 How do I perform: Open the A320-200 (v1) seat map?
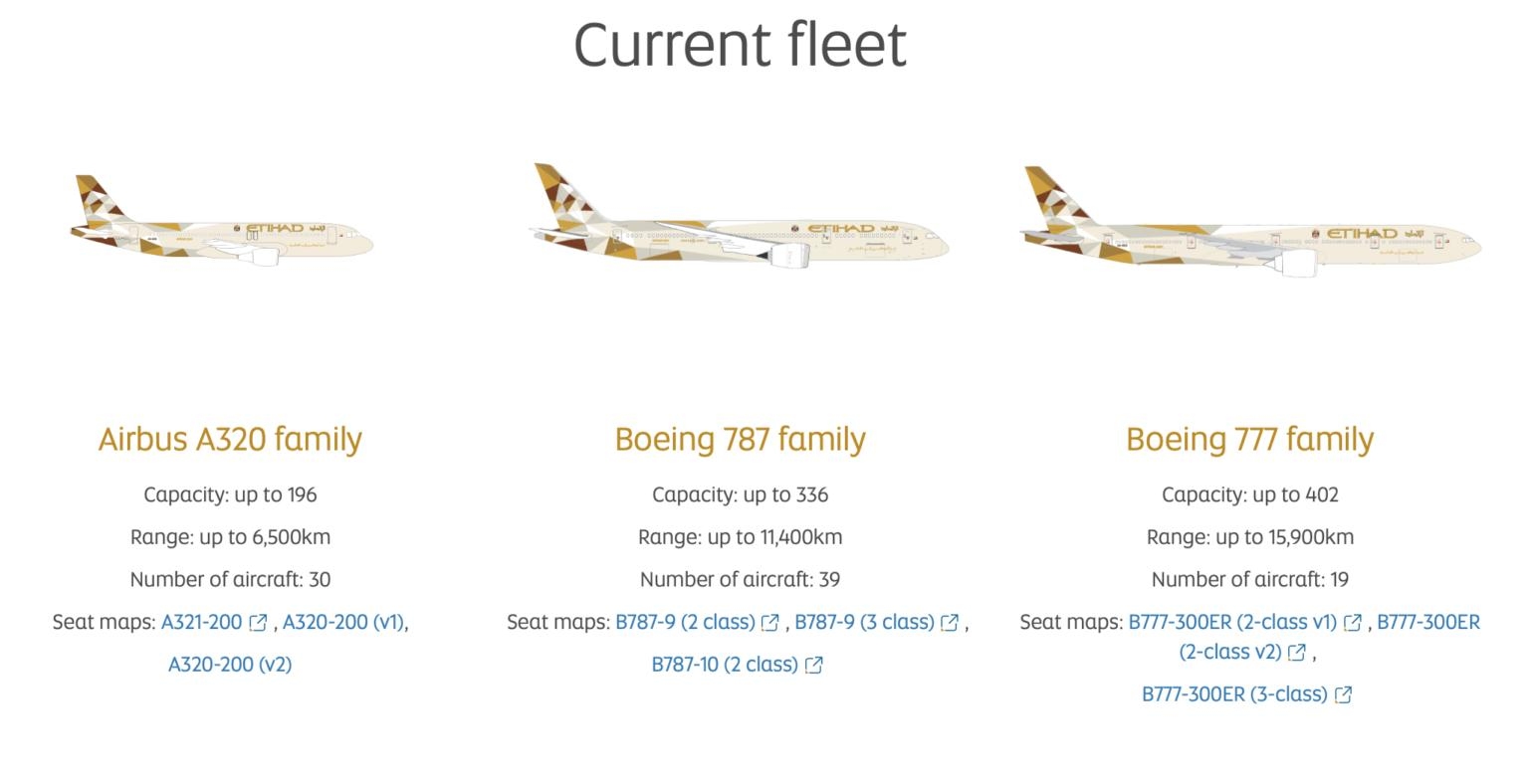tap(342, 623)
